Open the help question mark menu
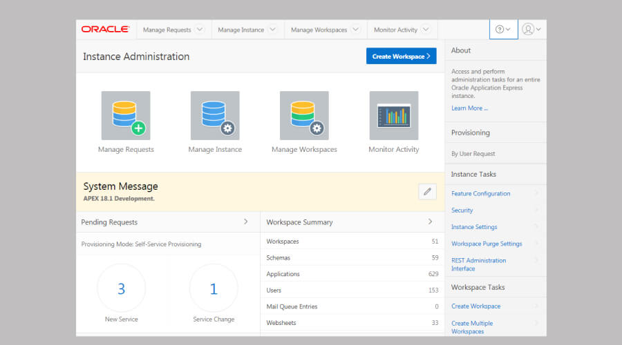The height and width of the screenshot is (345, 622). [503, 29]
